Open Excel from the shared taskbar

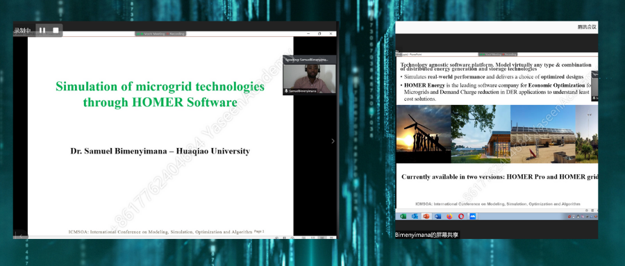pyautogui.click(x=403, y=216)
